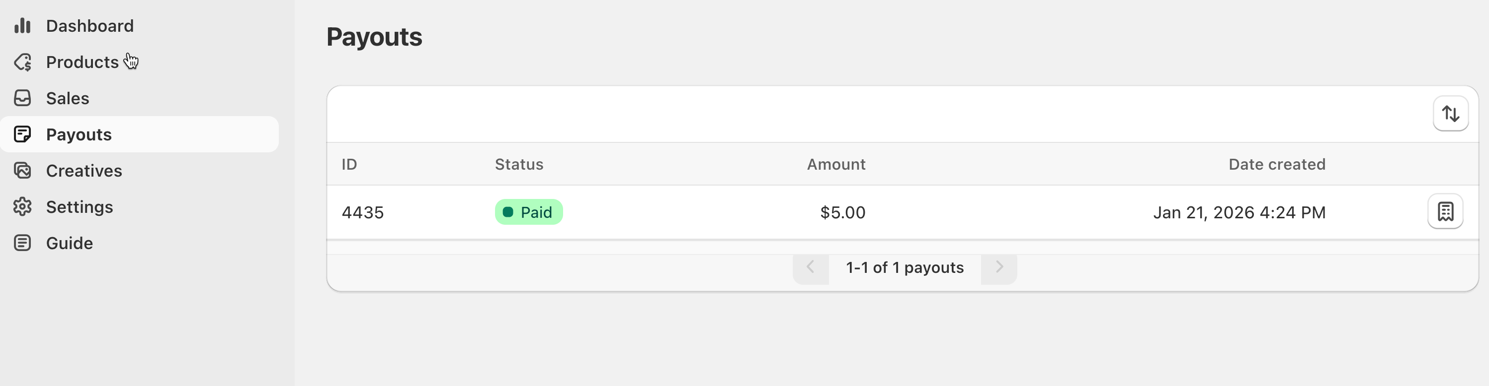This screenshot has width=1489, height=386.
Task: Open the Guide page label
Action: pos(70,244)
